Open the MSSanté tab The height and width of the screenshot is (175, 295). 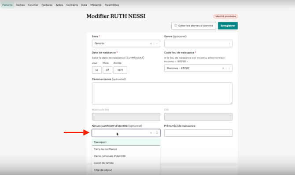[96, 5]
